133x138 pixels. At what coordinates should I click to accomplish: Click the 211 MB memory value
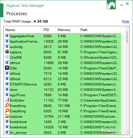point(64,117)
